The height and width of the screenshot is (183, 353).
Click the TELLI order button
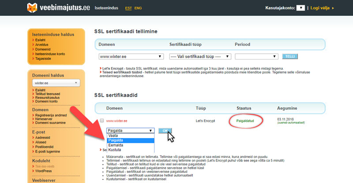click(290, 56)
